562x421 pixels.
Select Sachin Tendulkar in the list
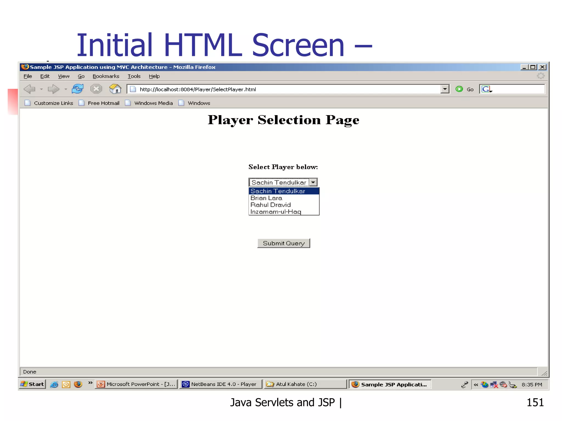coord(284,191)
